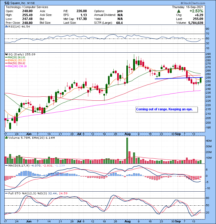This screenshot has height=224, width=216.
Task: Click the RSI panel chart icon
Action: click(x=6, y=26)
